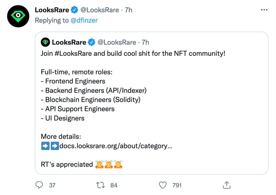
Task: Click the verified badge in quoted tweet
Action: (92, 42)
